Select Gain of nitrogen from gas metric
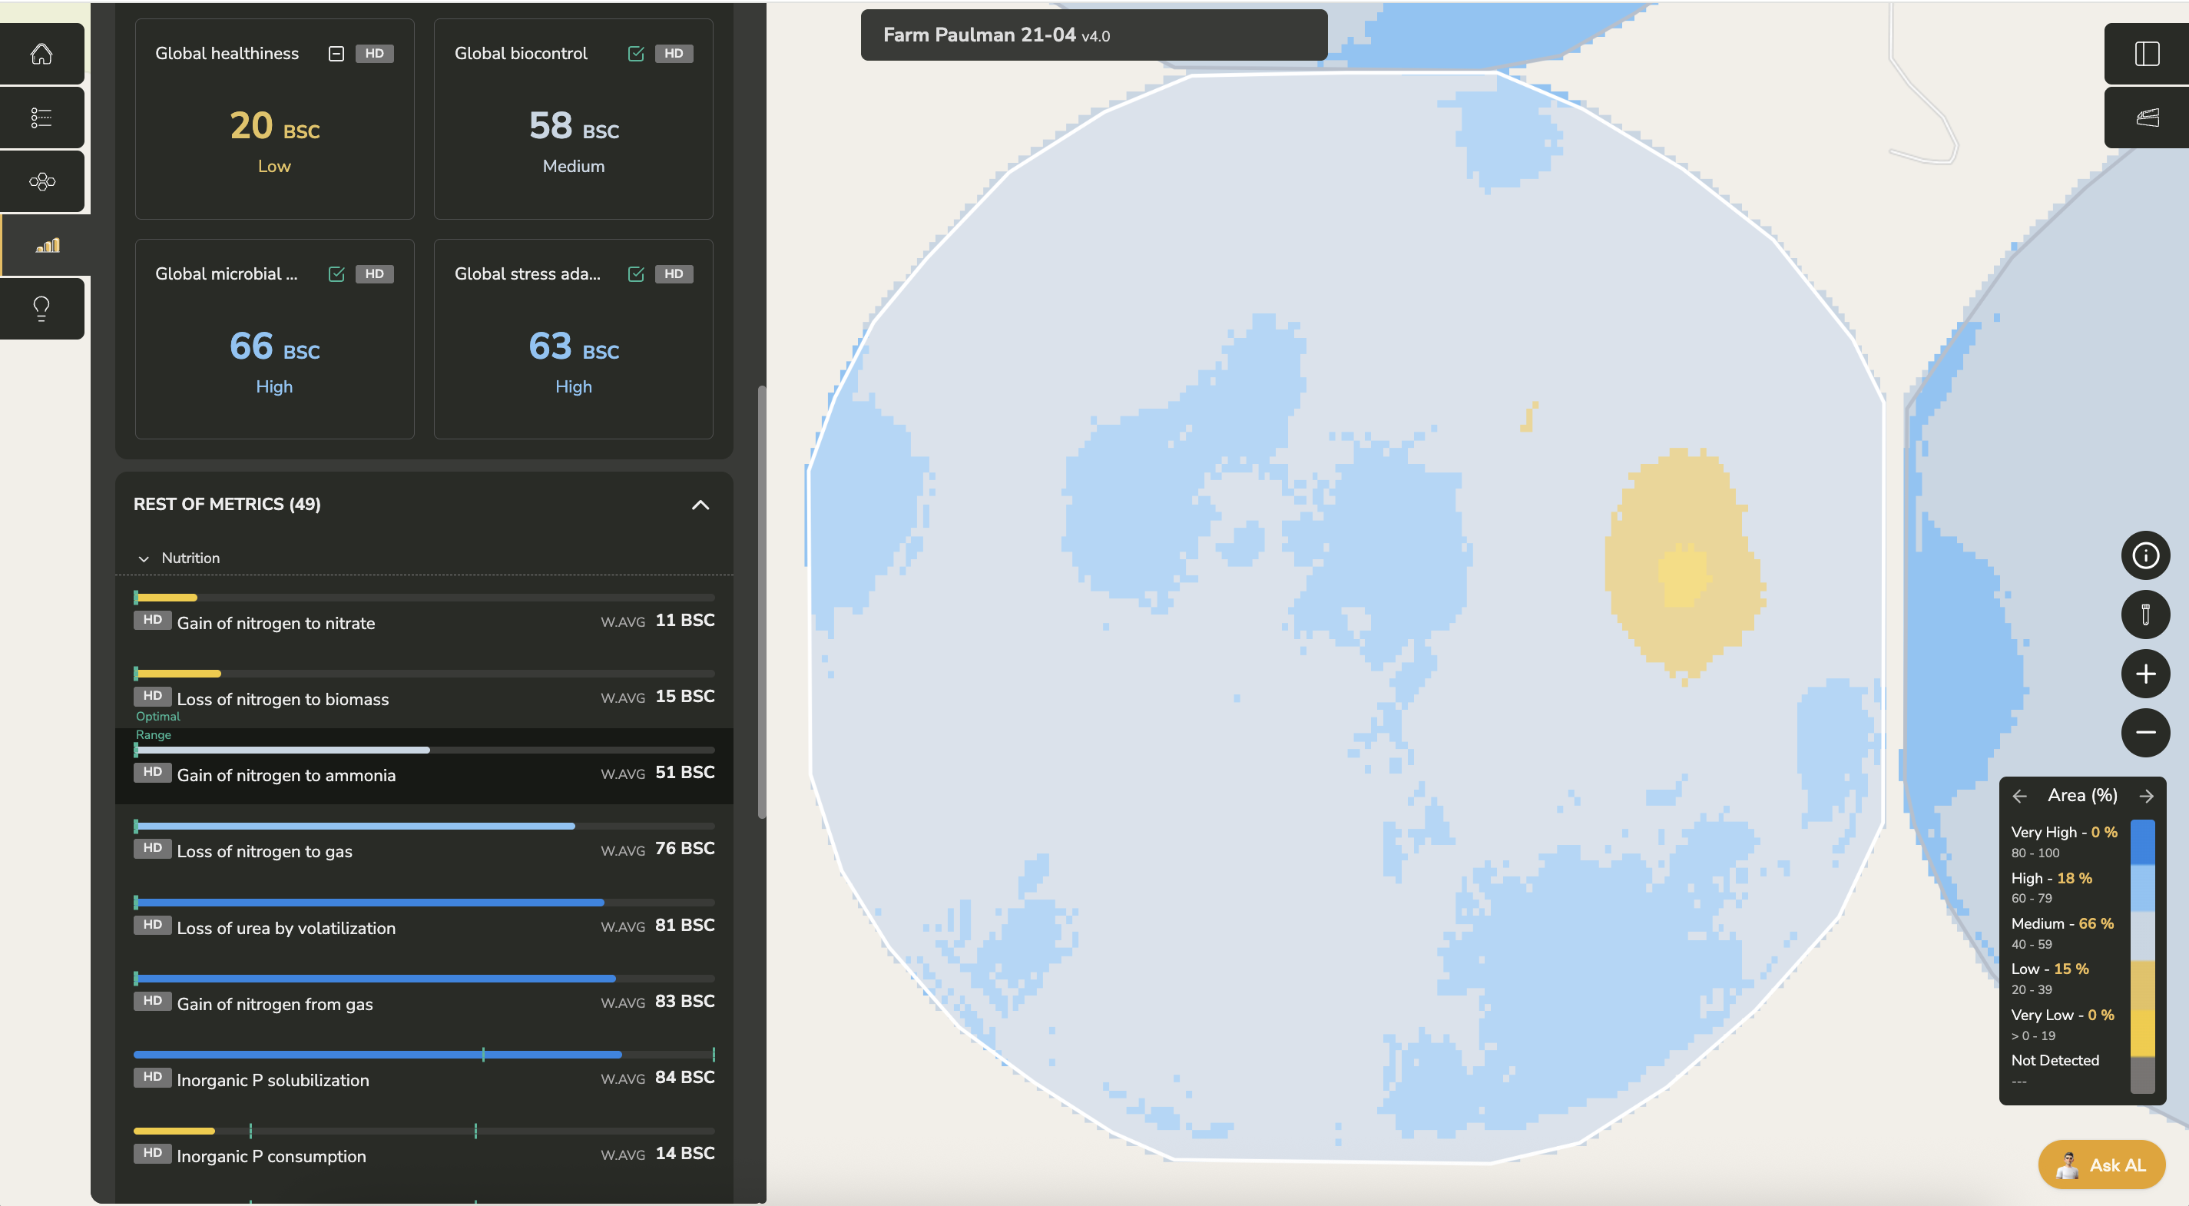 coord(424,995)
